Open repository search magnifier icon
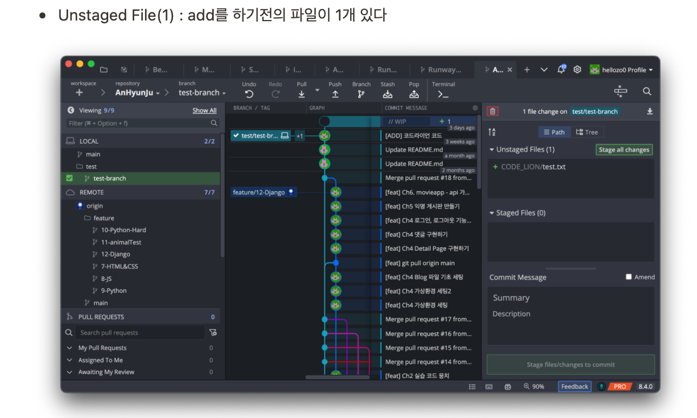697x418 pixels. click(x=647, y=91)
